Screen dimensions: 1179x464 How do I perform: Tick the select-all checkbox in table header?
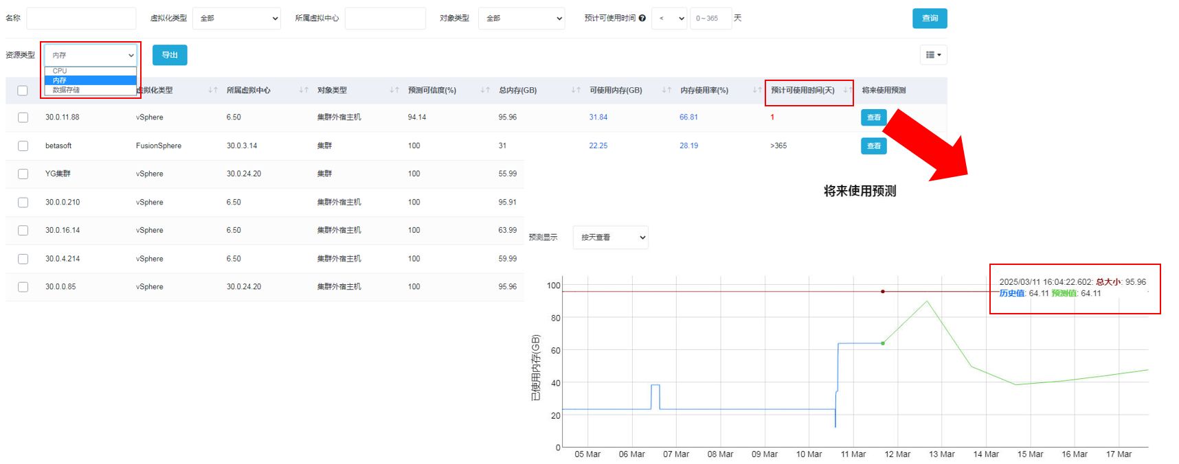(23, 91)
